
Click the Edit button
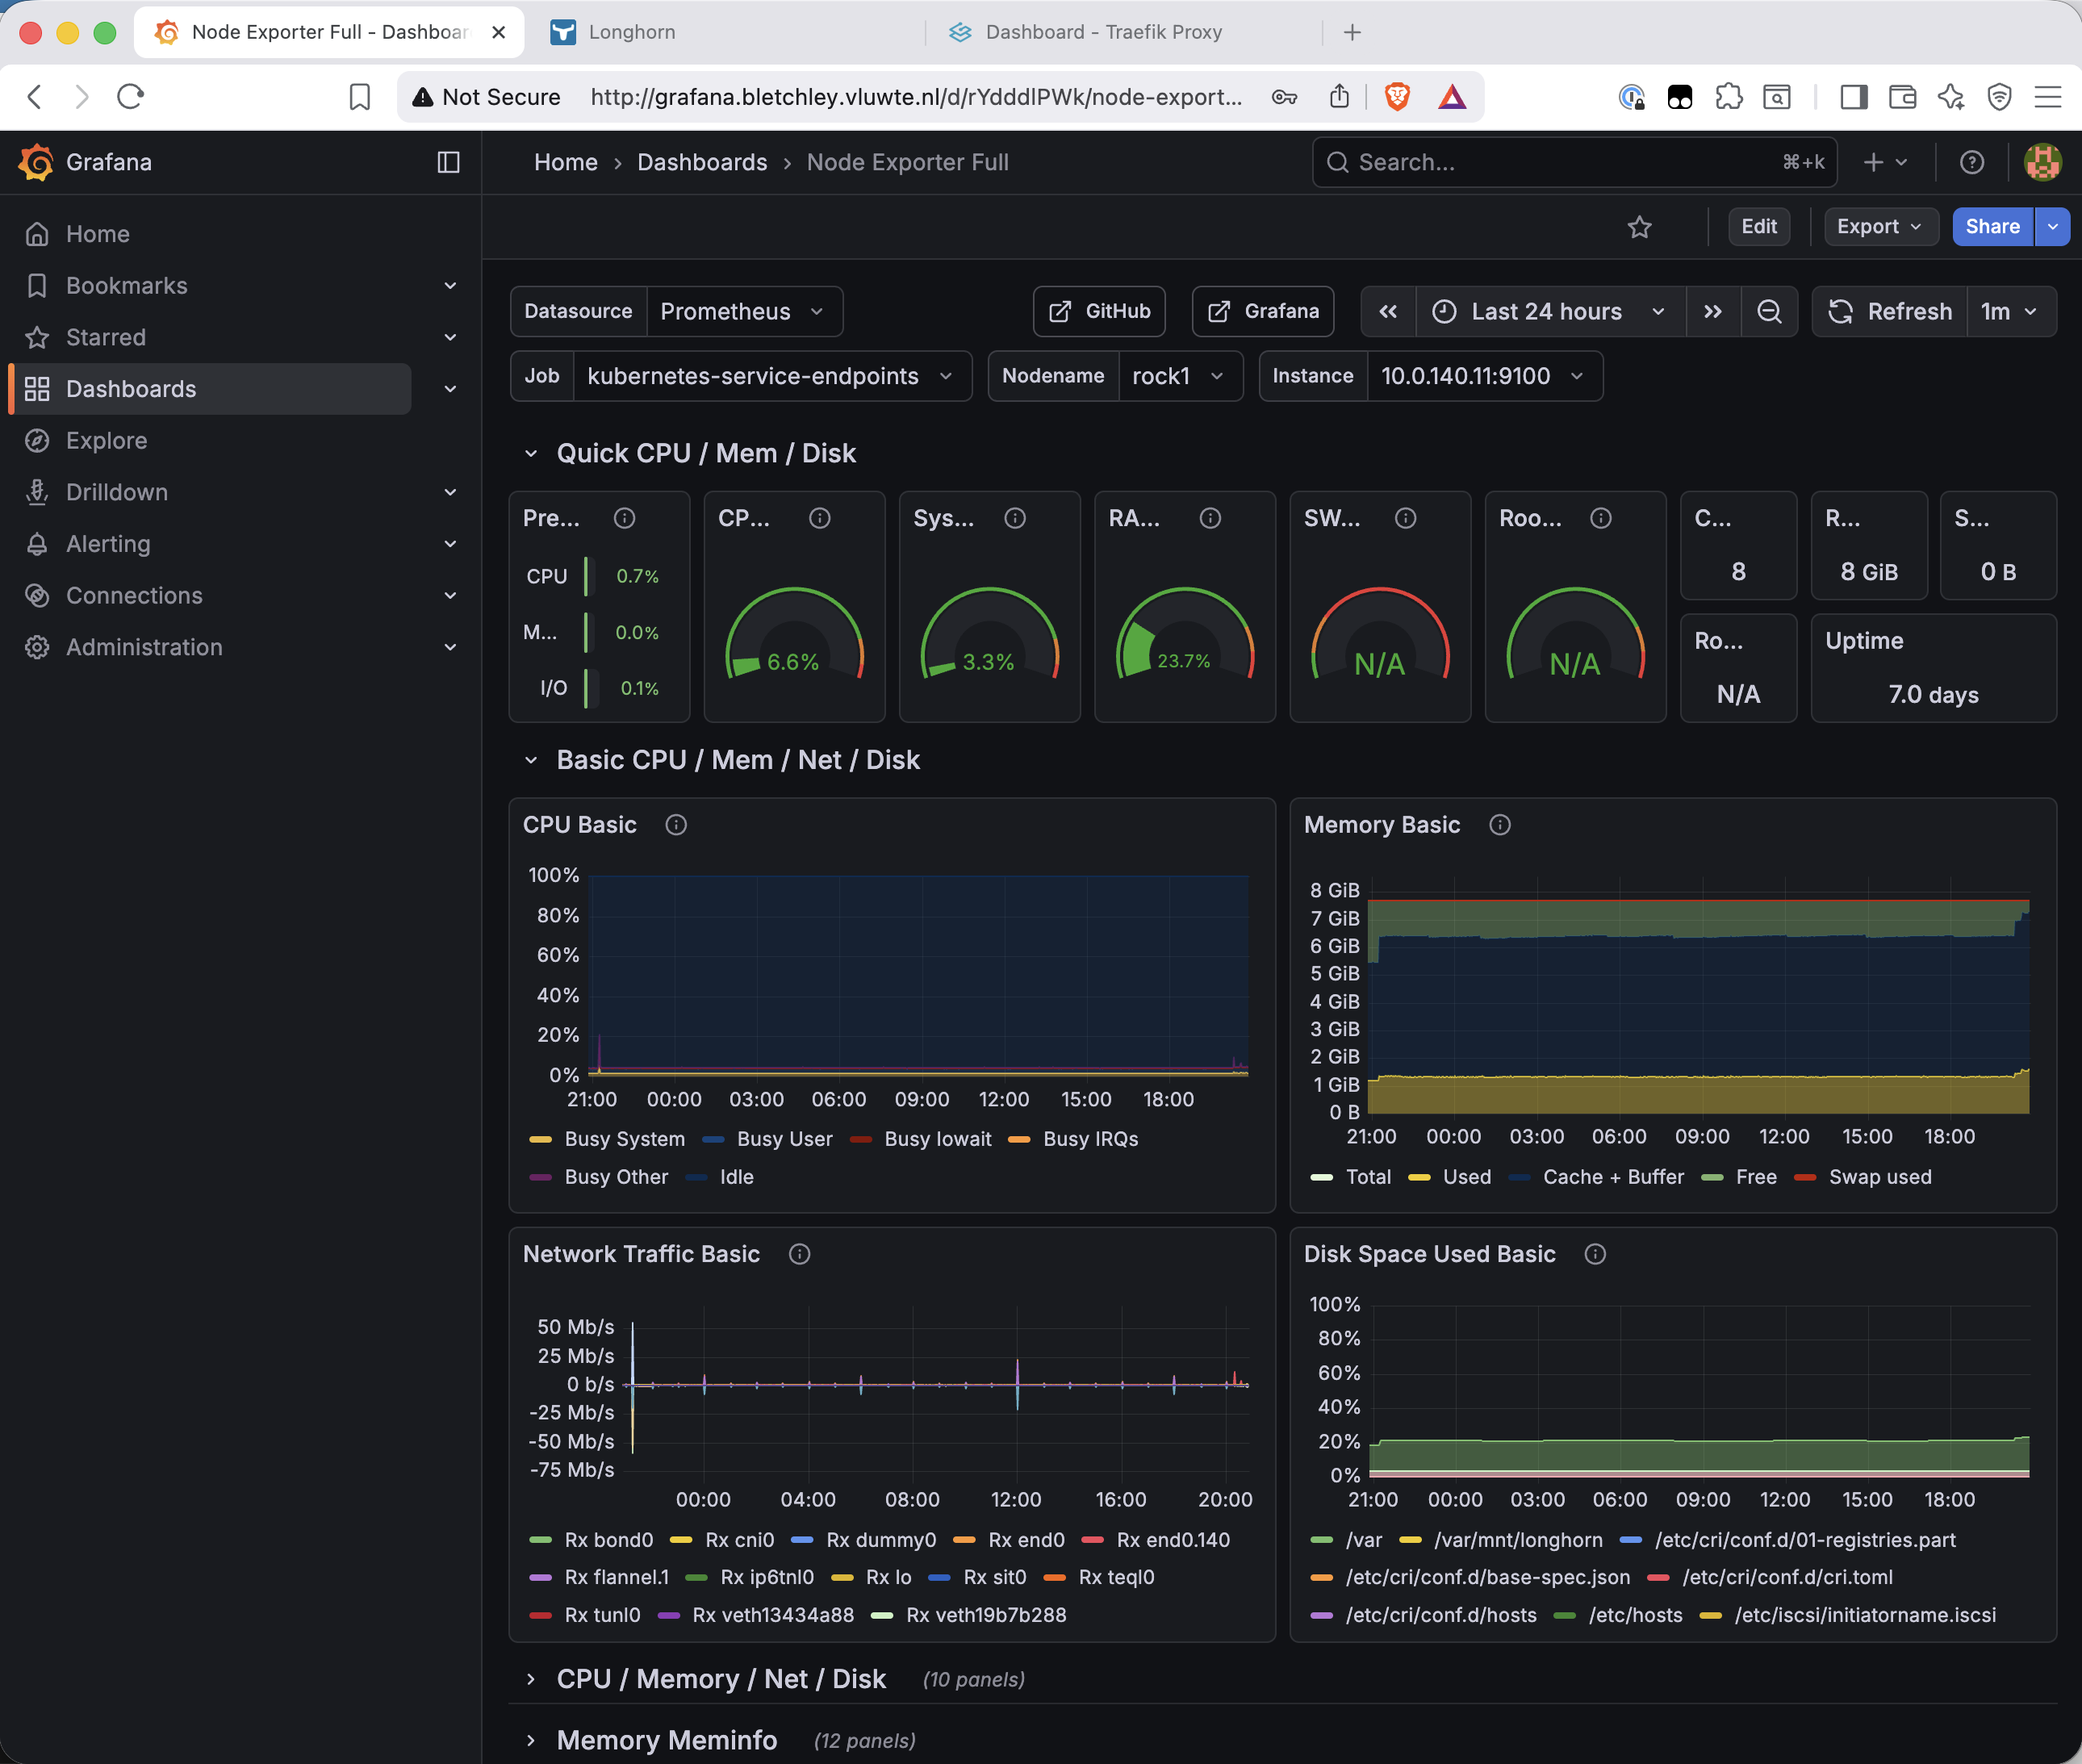point(1759,226)
